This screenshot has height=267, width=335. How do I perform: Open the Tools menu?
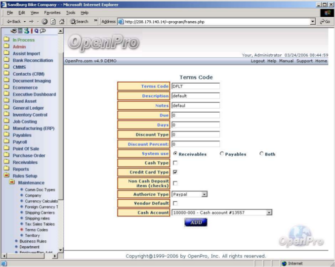point(71,12)
